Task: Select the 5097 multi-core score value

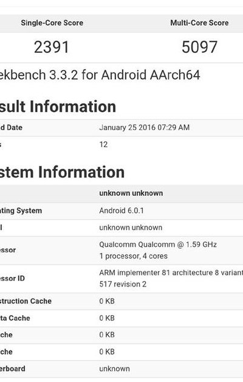Action: [x=199, y=47]
